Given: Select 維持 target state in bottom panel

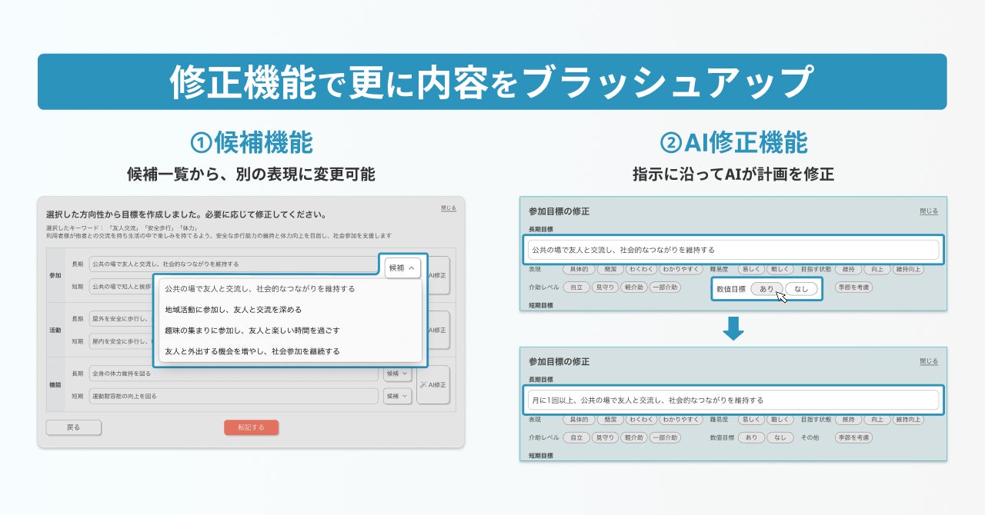Looking at the screenshot, I should (848, 420).
